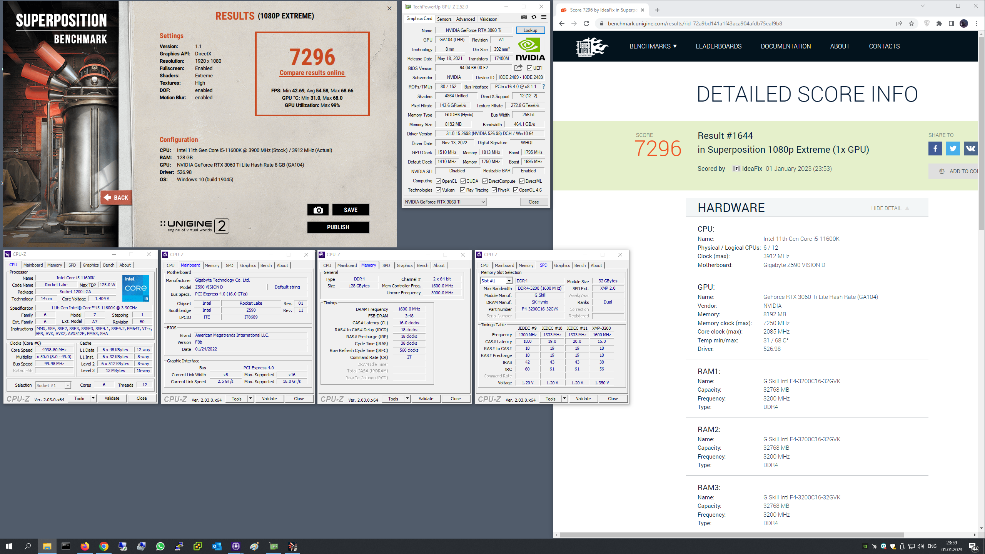This screenshot has width=985, height=554.
Task: Toggle DirectML checkbox in GPU-Z
Action: 522,181
